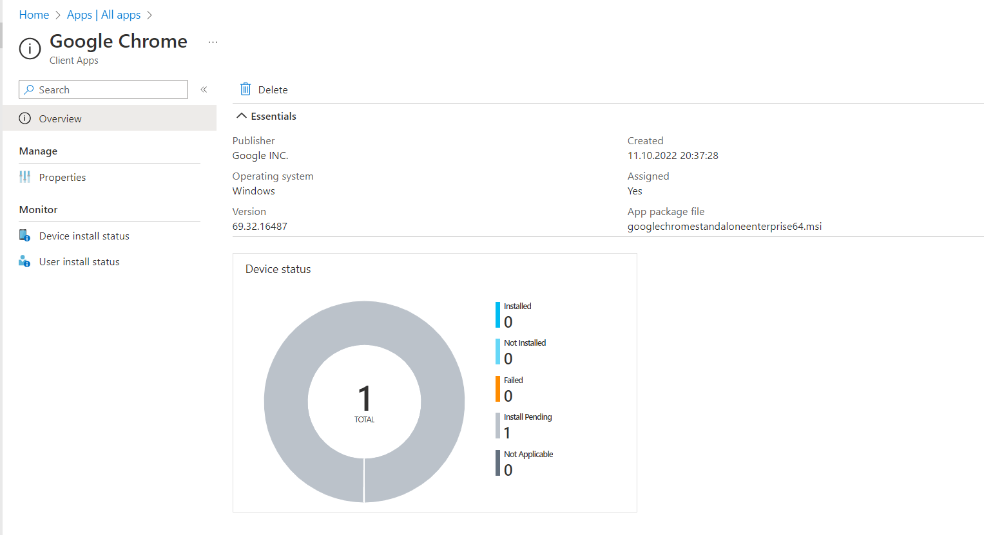Viewport: 984px width, 535px height.
Task: Click the 'Not Applicable' legend label
Action: pyautogui.click(x=528, y=455)
